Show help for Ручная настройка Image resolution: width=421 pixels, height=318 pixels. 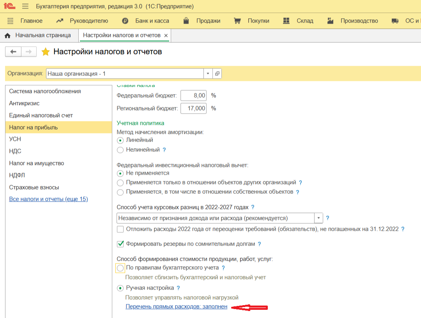[x=178, y=288]
